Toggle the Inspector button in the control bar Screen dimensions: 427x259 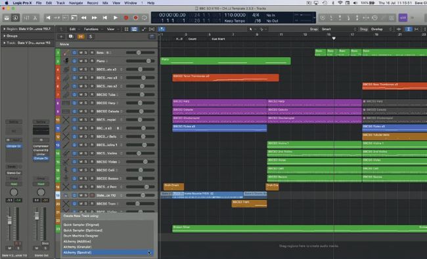[x=15, y=18]
